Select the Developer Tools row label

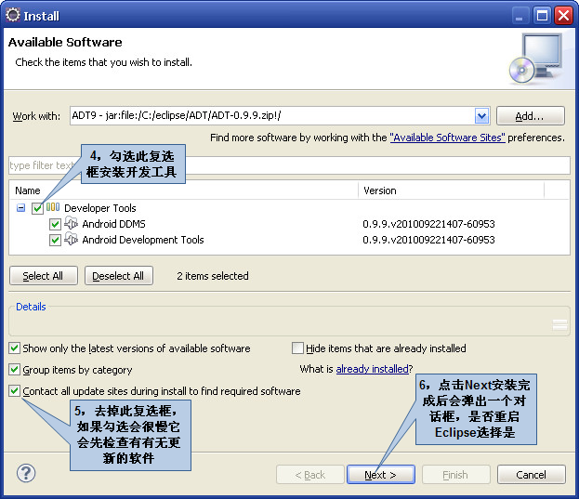point(100,208)
